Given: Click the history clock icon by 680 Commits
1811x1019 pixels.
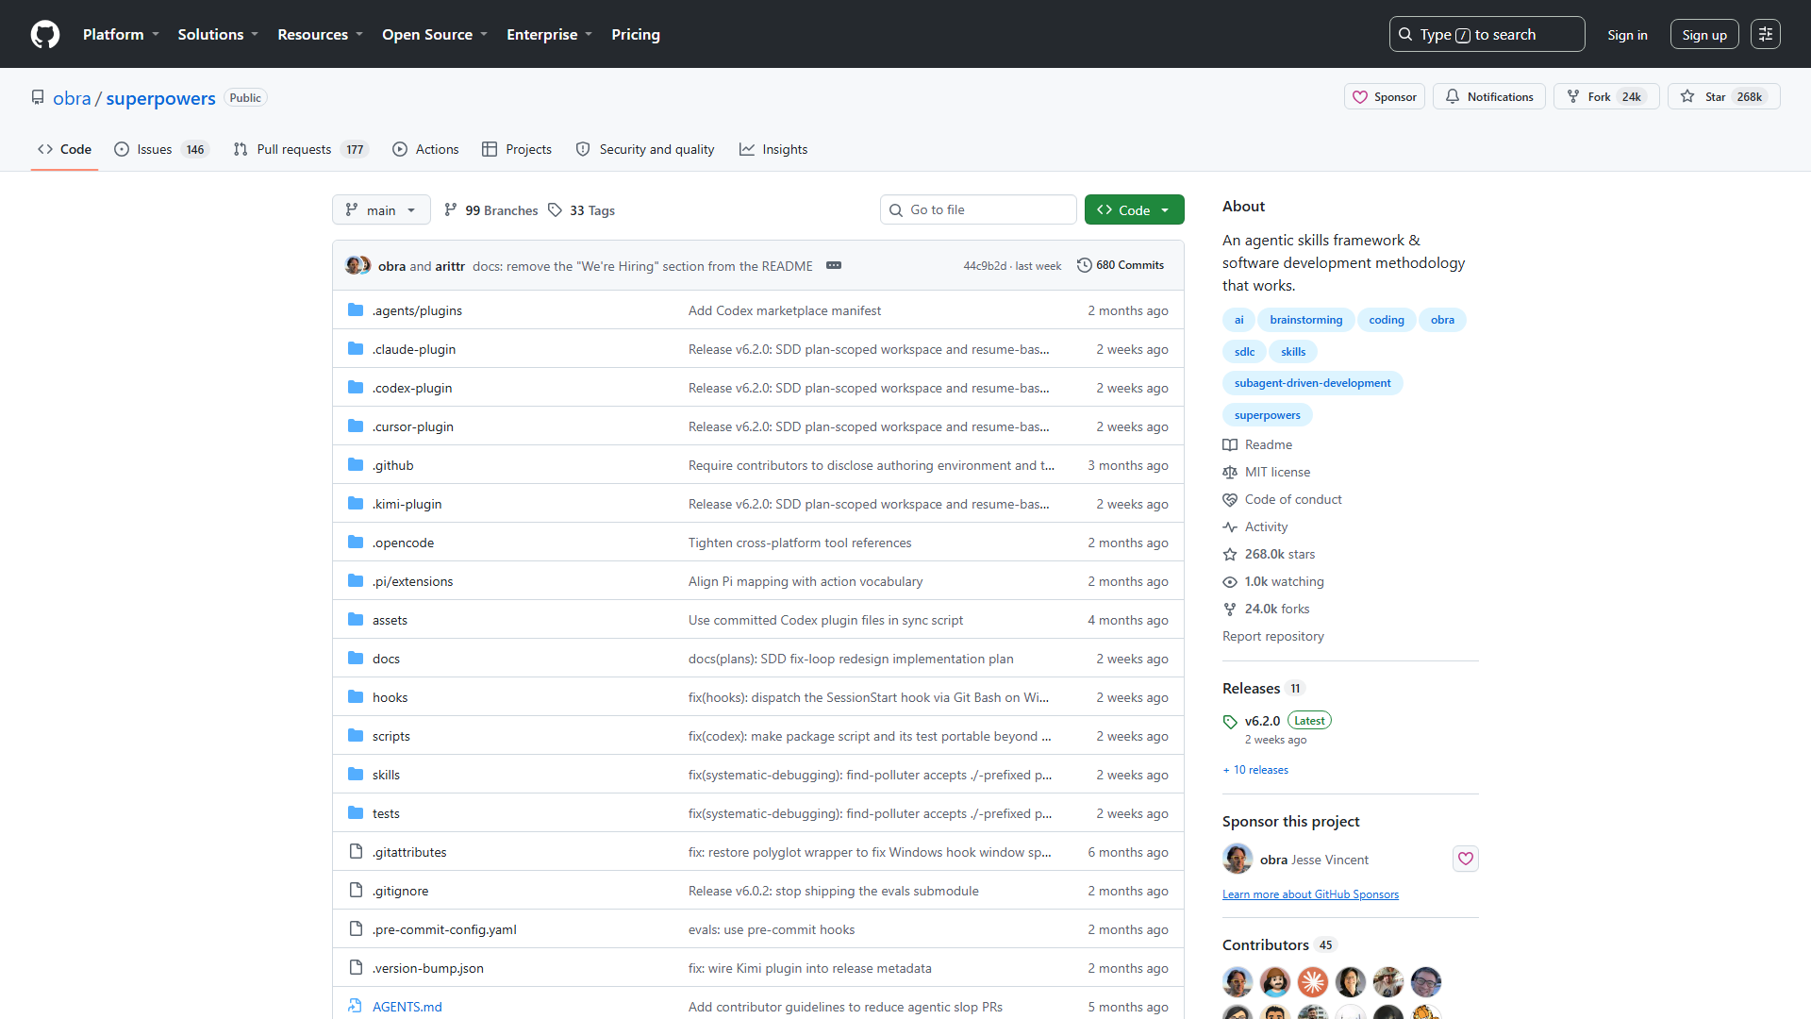Looking at the screenshot, I should 1085,265.
